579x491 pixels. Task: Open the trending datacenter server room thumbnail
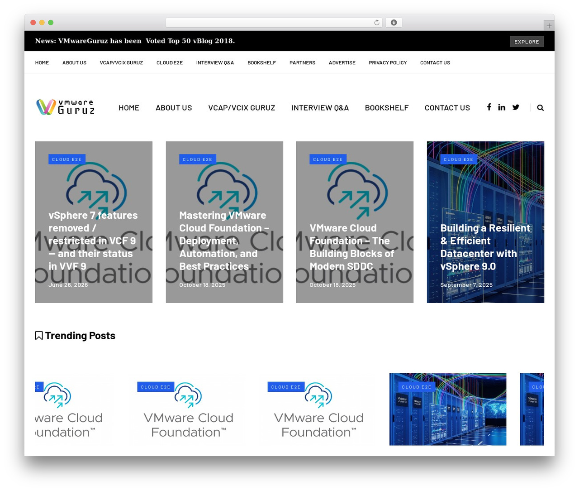point(448,409)
